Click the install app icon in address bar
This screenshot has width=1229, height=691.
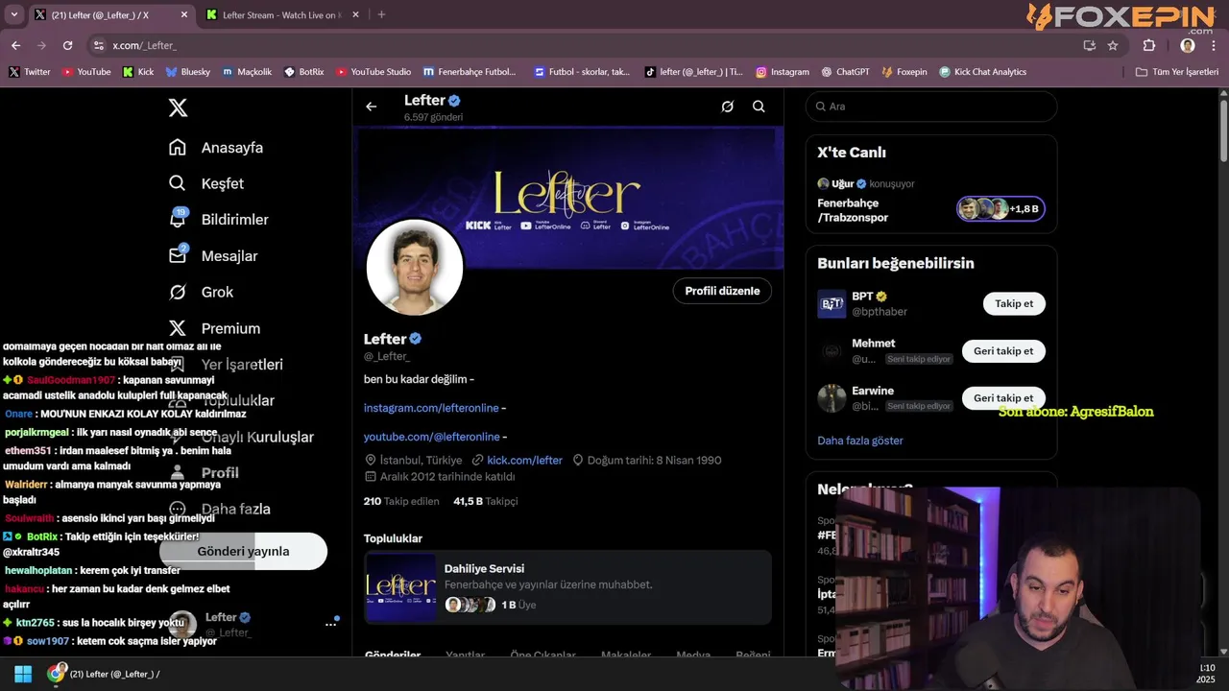(1089, 45)
